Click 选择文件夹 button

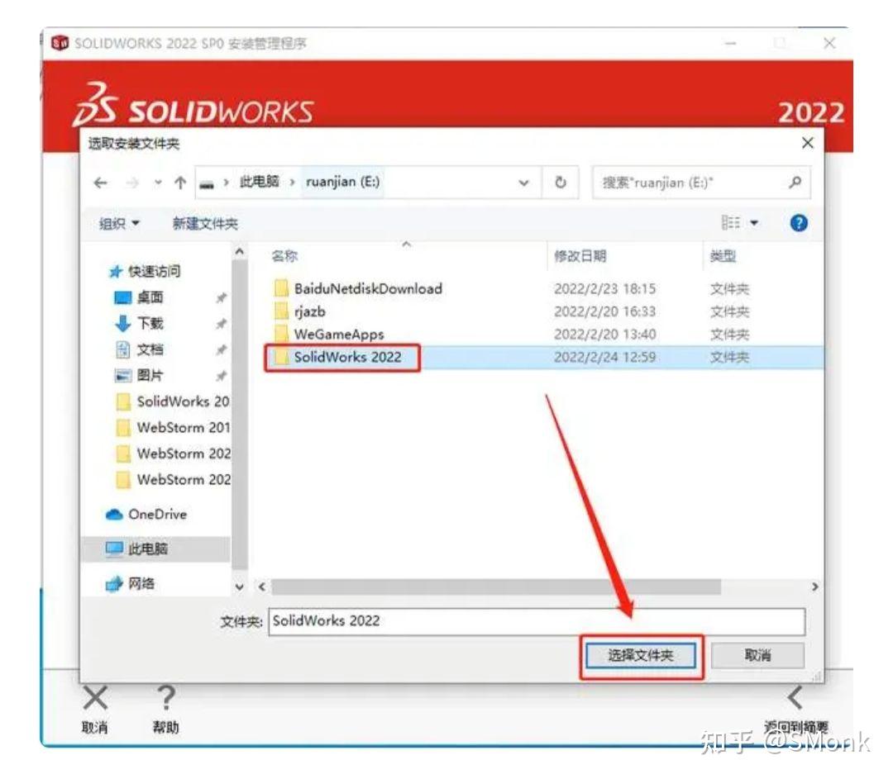click(x=640, y=656)
